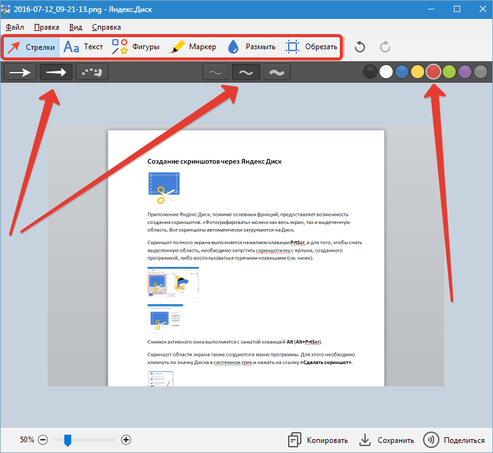Select the Обрезать crop tool

311,47
